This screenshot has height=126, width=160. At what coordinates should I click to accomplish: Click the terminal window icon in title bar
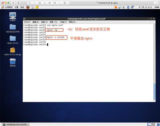point(24,19)
